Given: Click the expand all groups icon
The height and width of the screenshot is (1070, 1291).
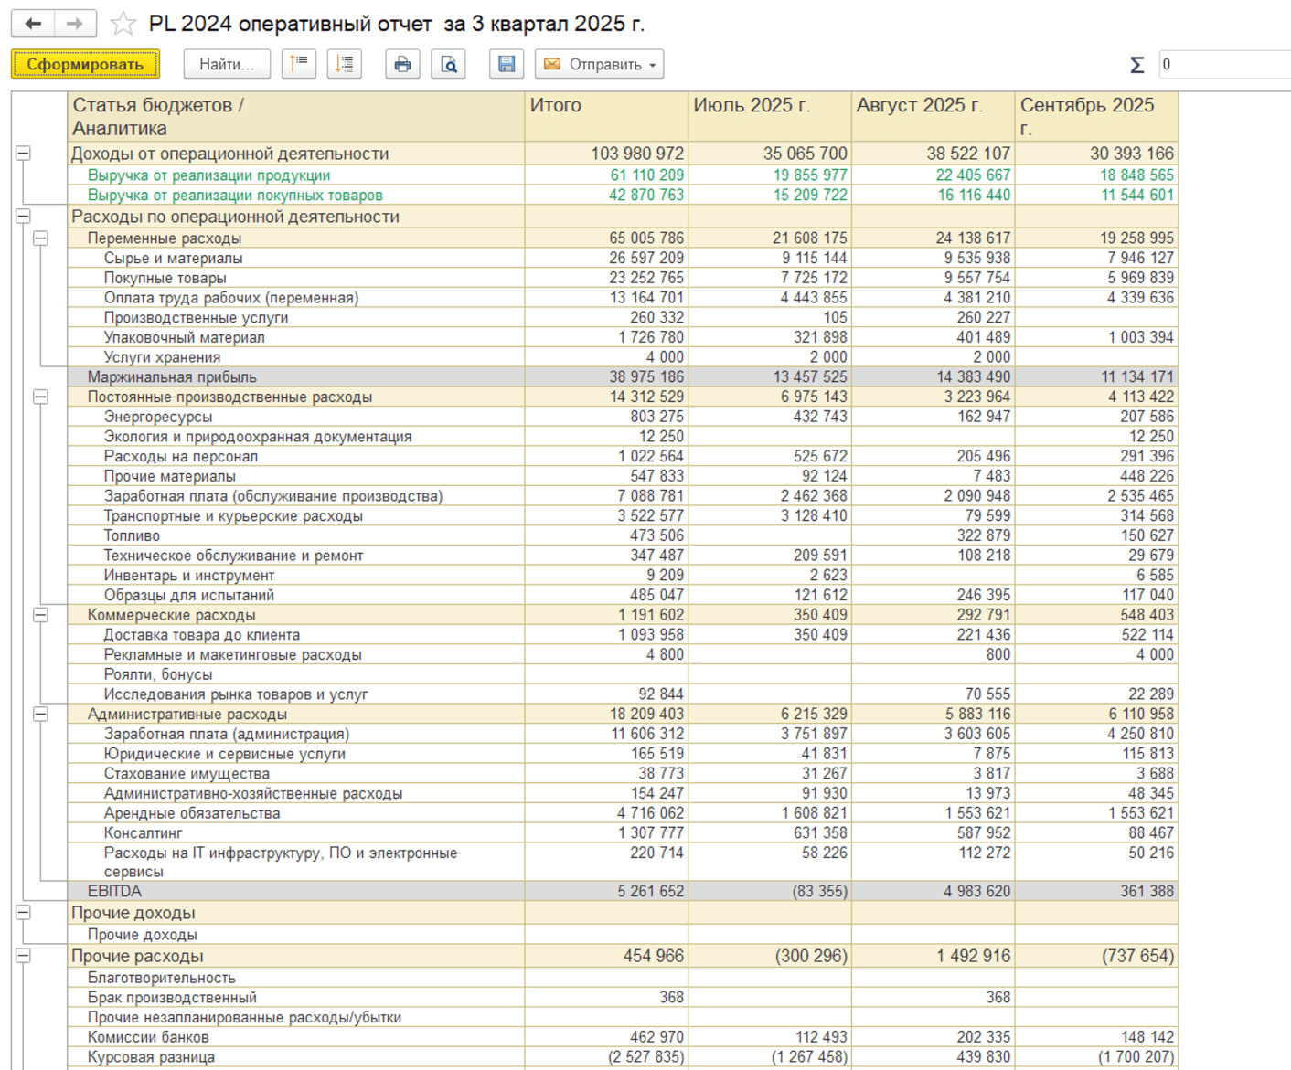Looking at the screenshot, I should 345,64.
